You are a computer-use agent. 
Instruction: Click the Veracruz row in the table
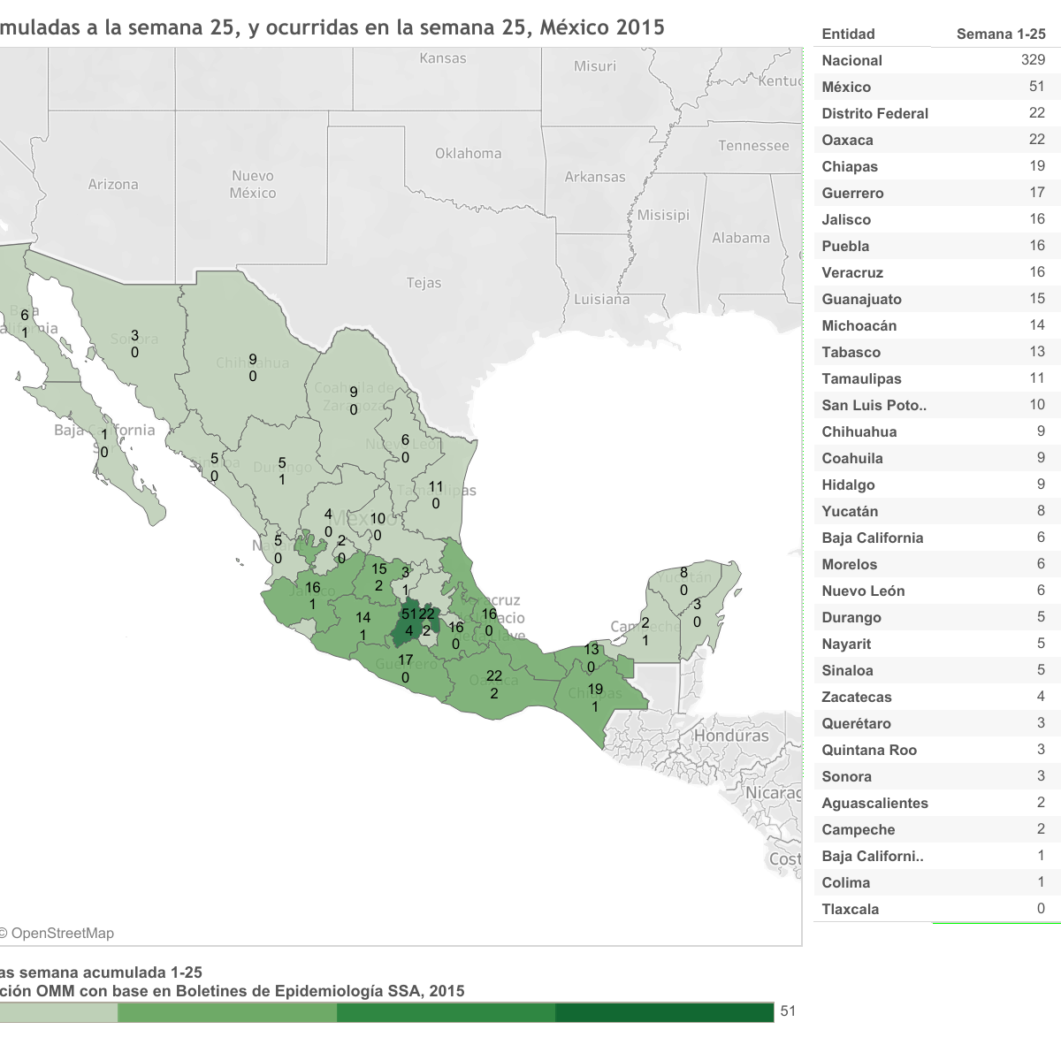click(x=933, y=272)
